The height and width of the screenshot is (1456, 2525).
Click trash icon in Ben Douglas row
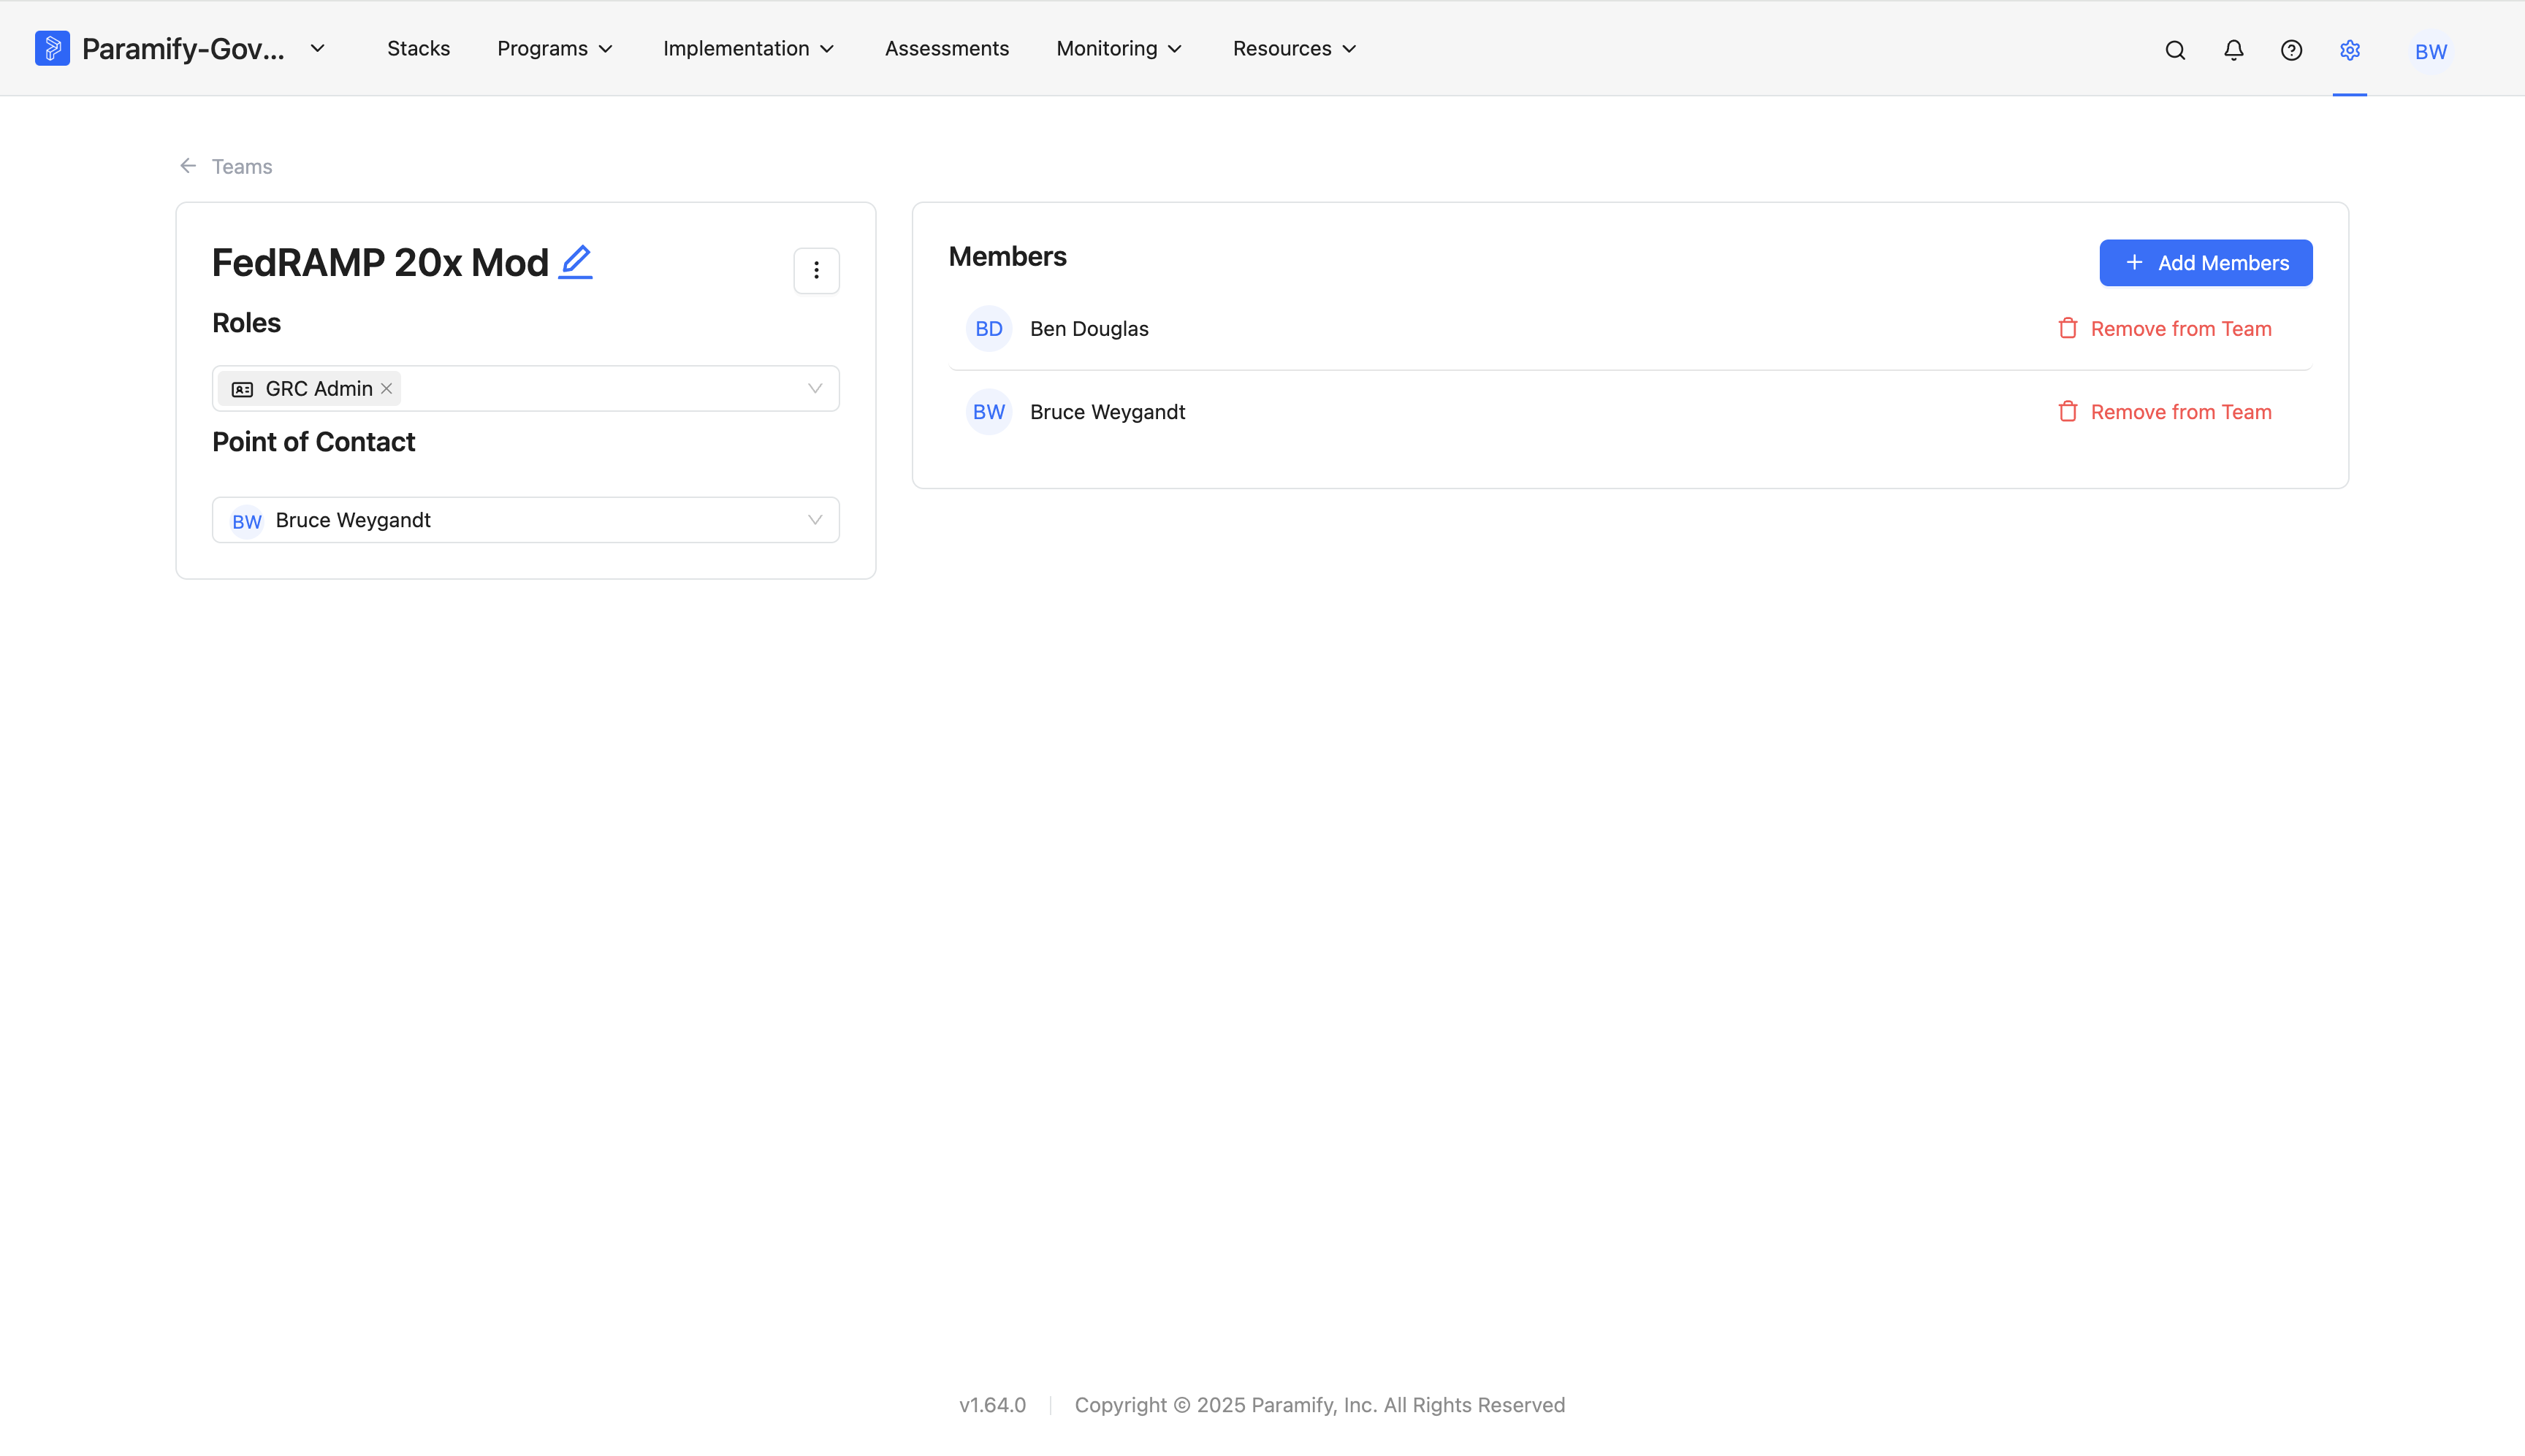tap(2068, 328)
